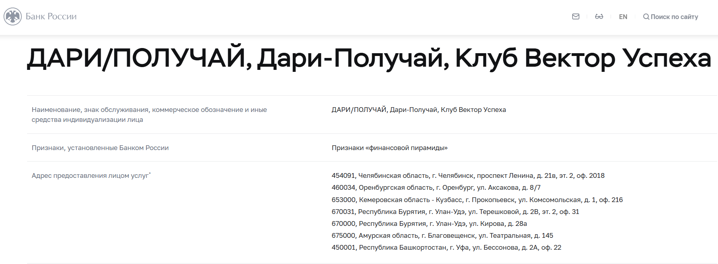Open the envelope contact icon
The image size is (718, 264).
click(x=576, y=17)
